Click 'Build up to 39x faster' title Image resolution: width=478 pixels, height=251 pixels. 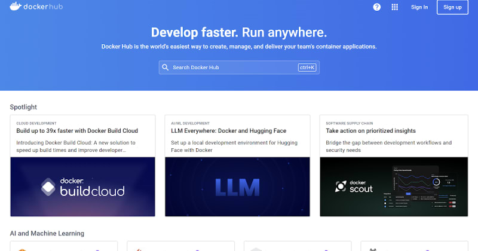77,131
